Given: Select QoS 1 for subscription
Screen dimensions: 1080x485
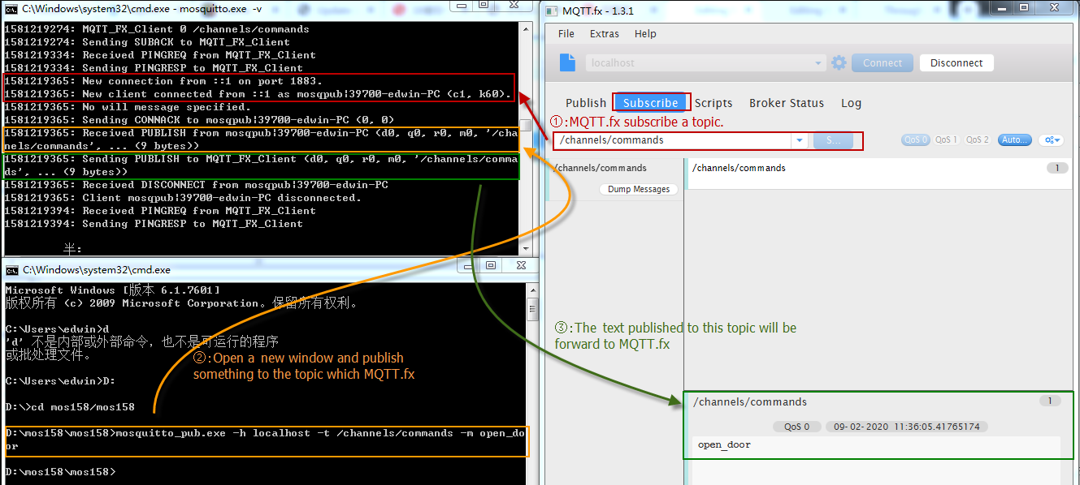Looking at the screenshot, I should pos(946,139).
